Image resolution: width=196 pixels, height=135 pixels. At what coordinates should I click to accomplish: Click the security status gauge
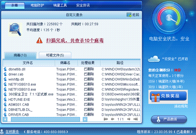tap(169, 18)
